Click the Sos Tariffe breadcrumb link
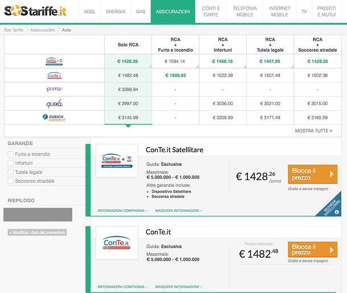The width and height of the screenshot is (347, 293). click(x=14, y=30)
